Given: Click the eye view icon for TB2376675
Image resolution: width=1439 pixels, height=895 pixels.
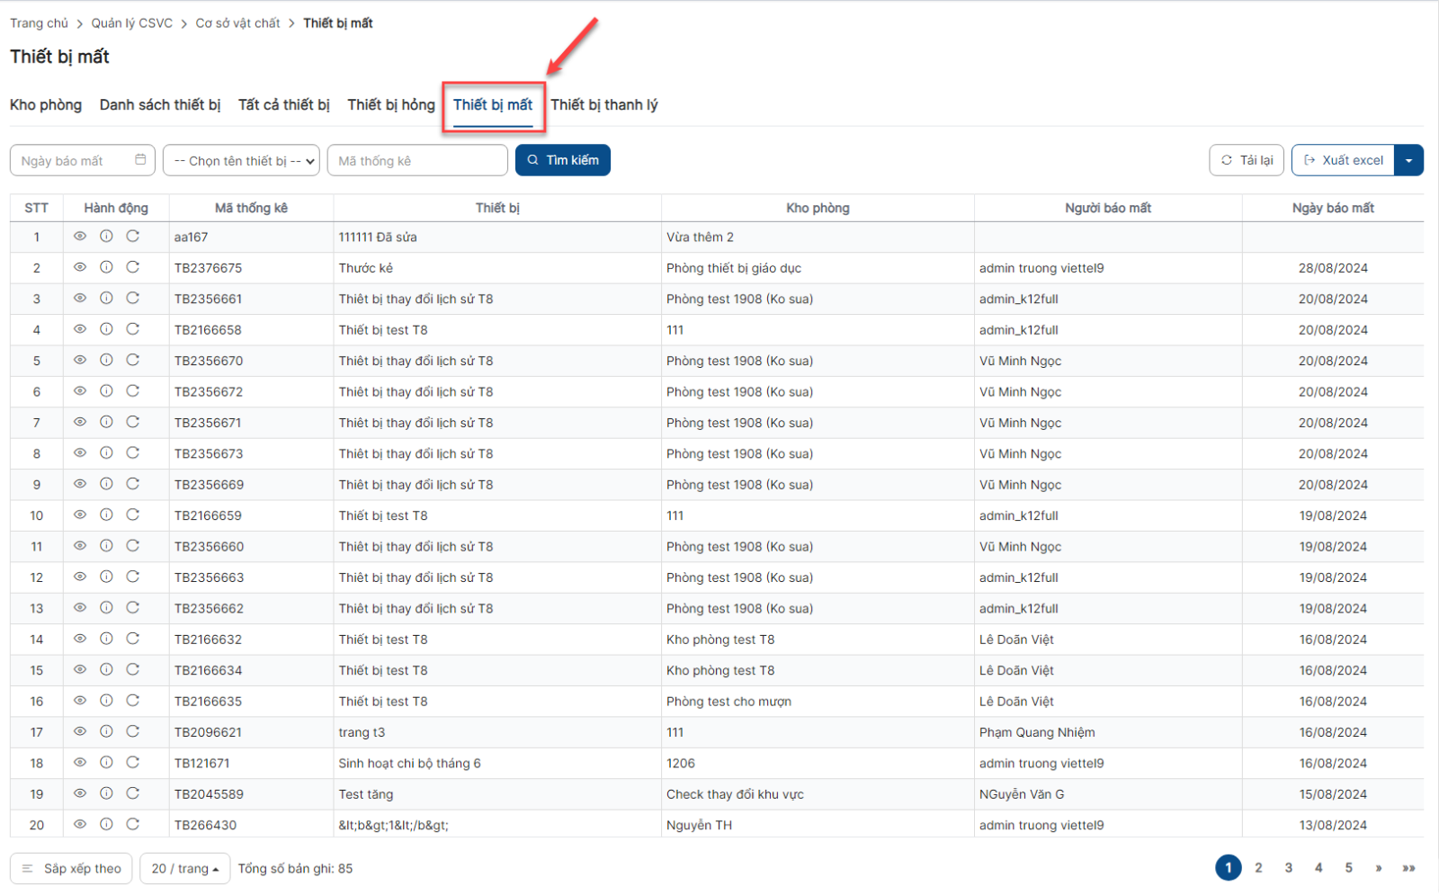Looking at the screenshot, I should pos(80,267).
